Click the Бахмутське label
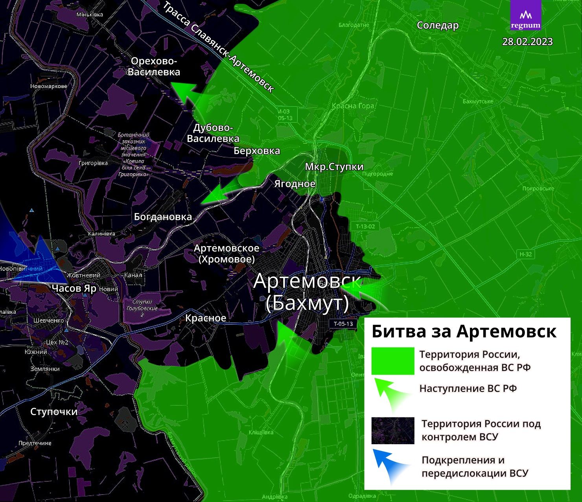Image resolution: width=582 pixels, height=502 pixels. (x=478, y=101)
